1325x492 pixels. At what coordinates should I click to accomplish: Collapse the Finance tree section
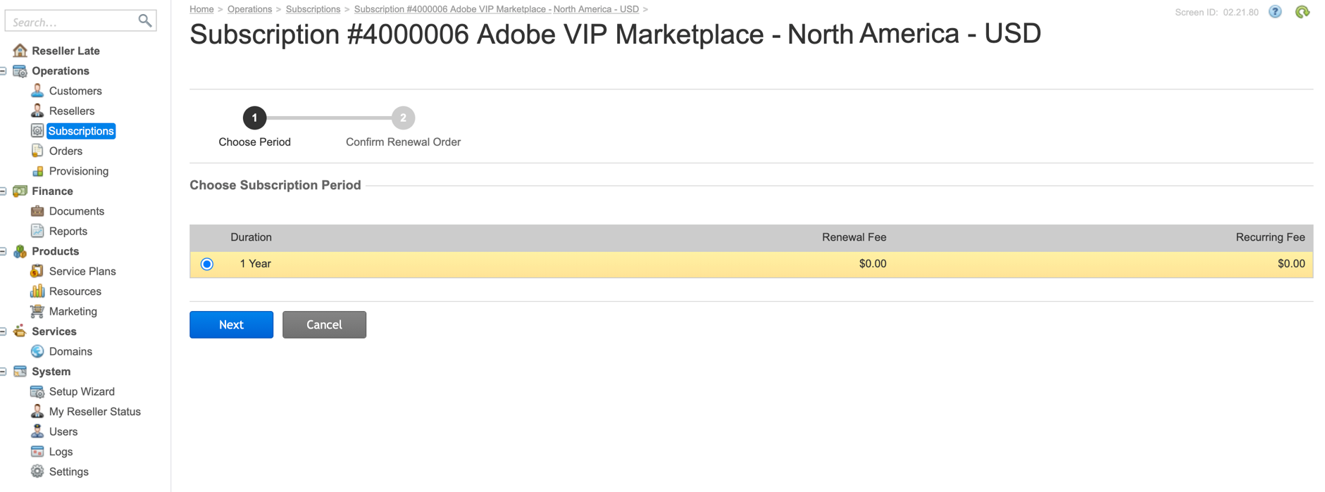pyautogui.click(x=4, y=191)
